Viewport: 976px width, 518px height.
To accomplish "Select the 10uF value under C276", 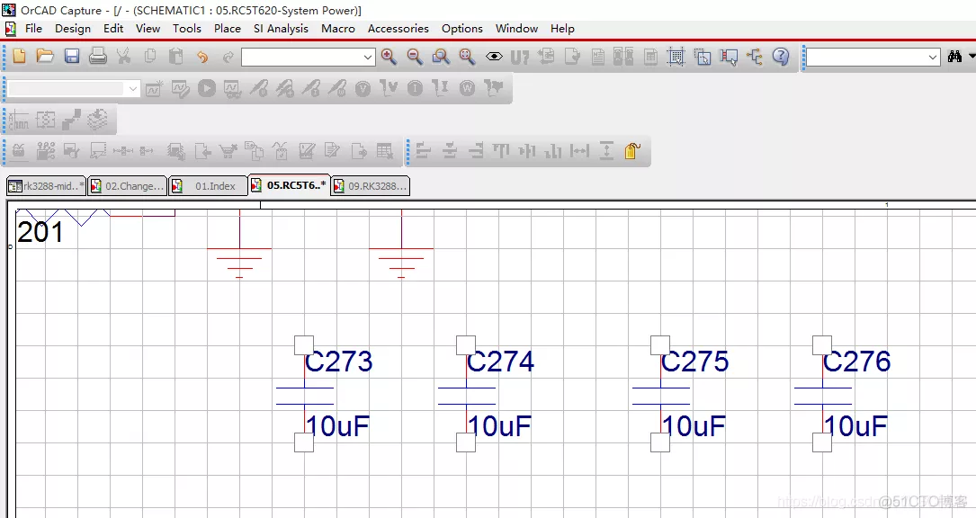I will (x=855, y=426).
